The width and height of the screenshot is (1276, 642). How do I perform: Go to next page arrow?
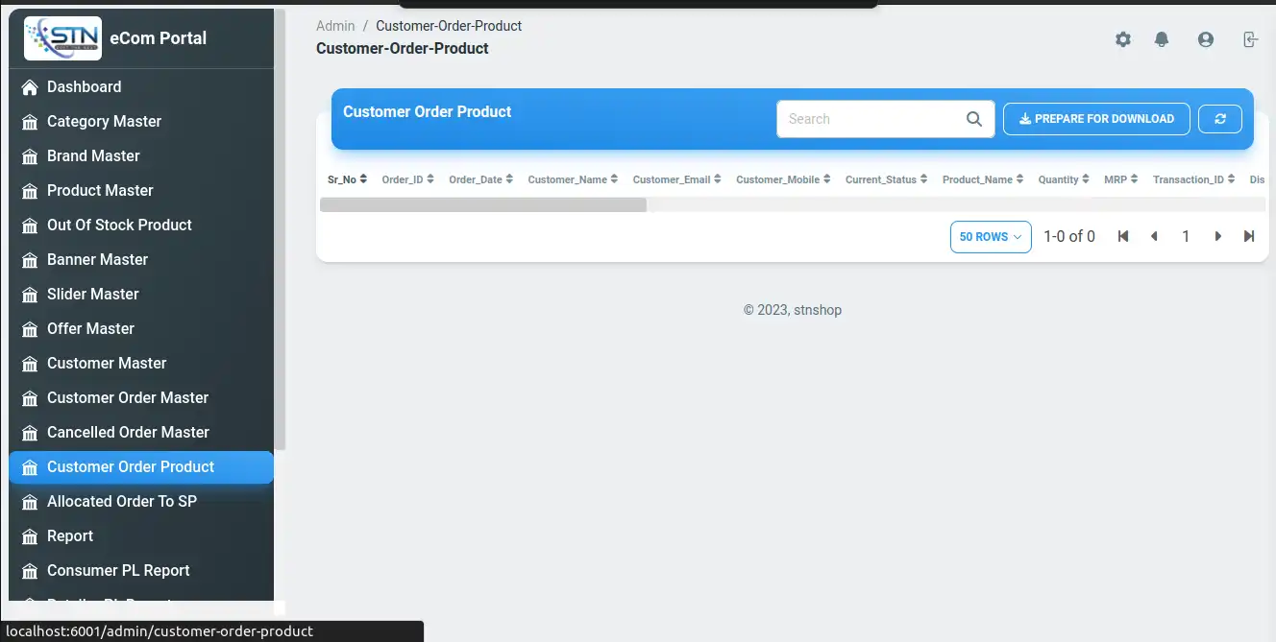click(1217, 236)
